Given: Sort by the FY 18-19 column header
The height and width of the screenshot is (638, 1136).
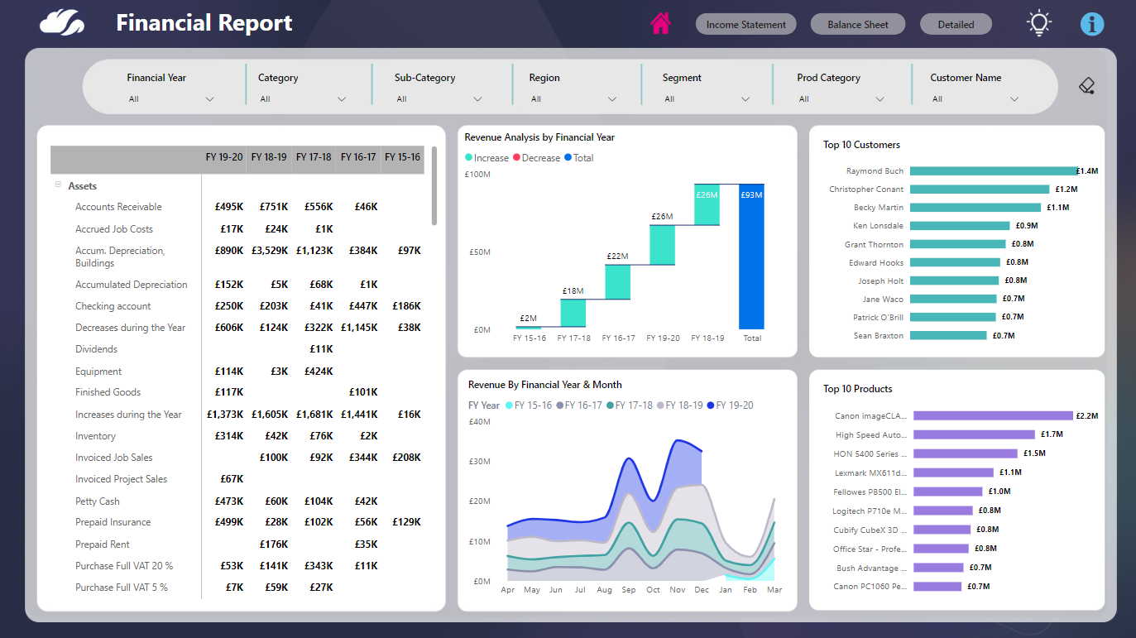Looking at the screenshot, I should pyautogui.click(x=269, y=156).
